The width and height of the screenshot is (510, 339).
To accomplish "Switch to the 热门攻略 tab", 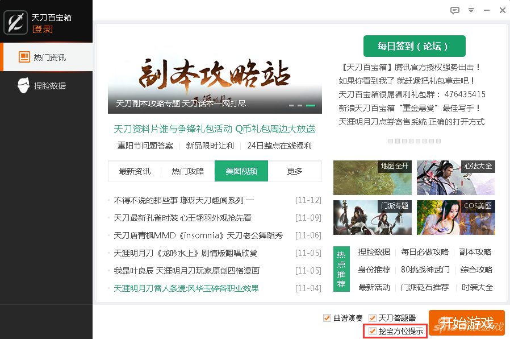I will [187, 171].
